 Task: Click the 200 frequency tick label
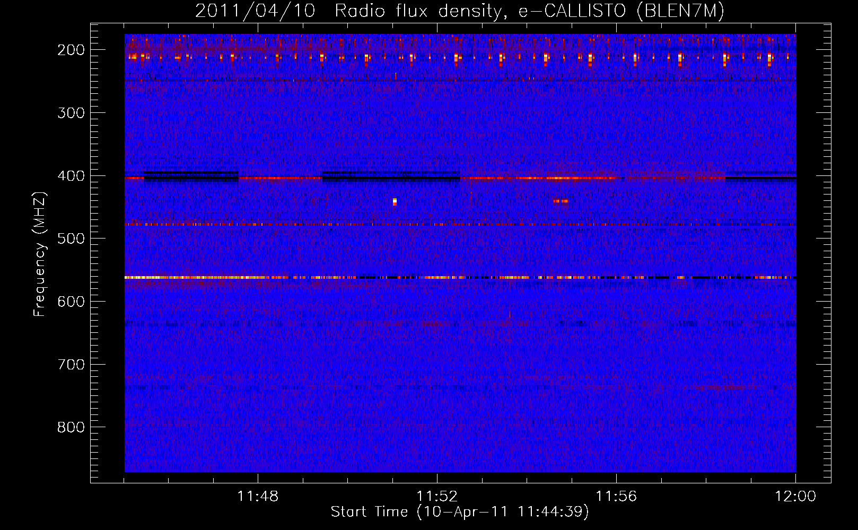[71, 50]
